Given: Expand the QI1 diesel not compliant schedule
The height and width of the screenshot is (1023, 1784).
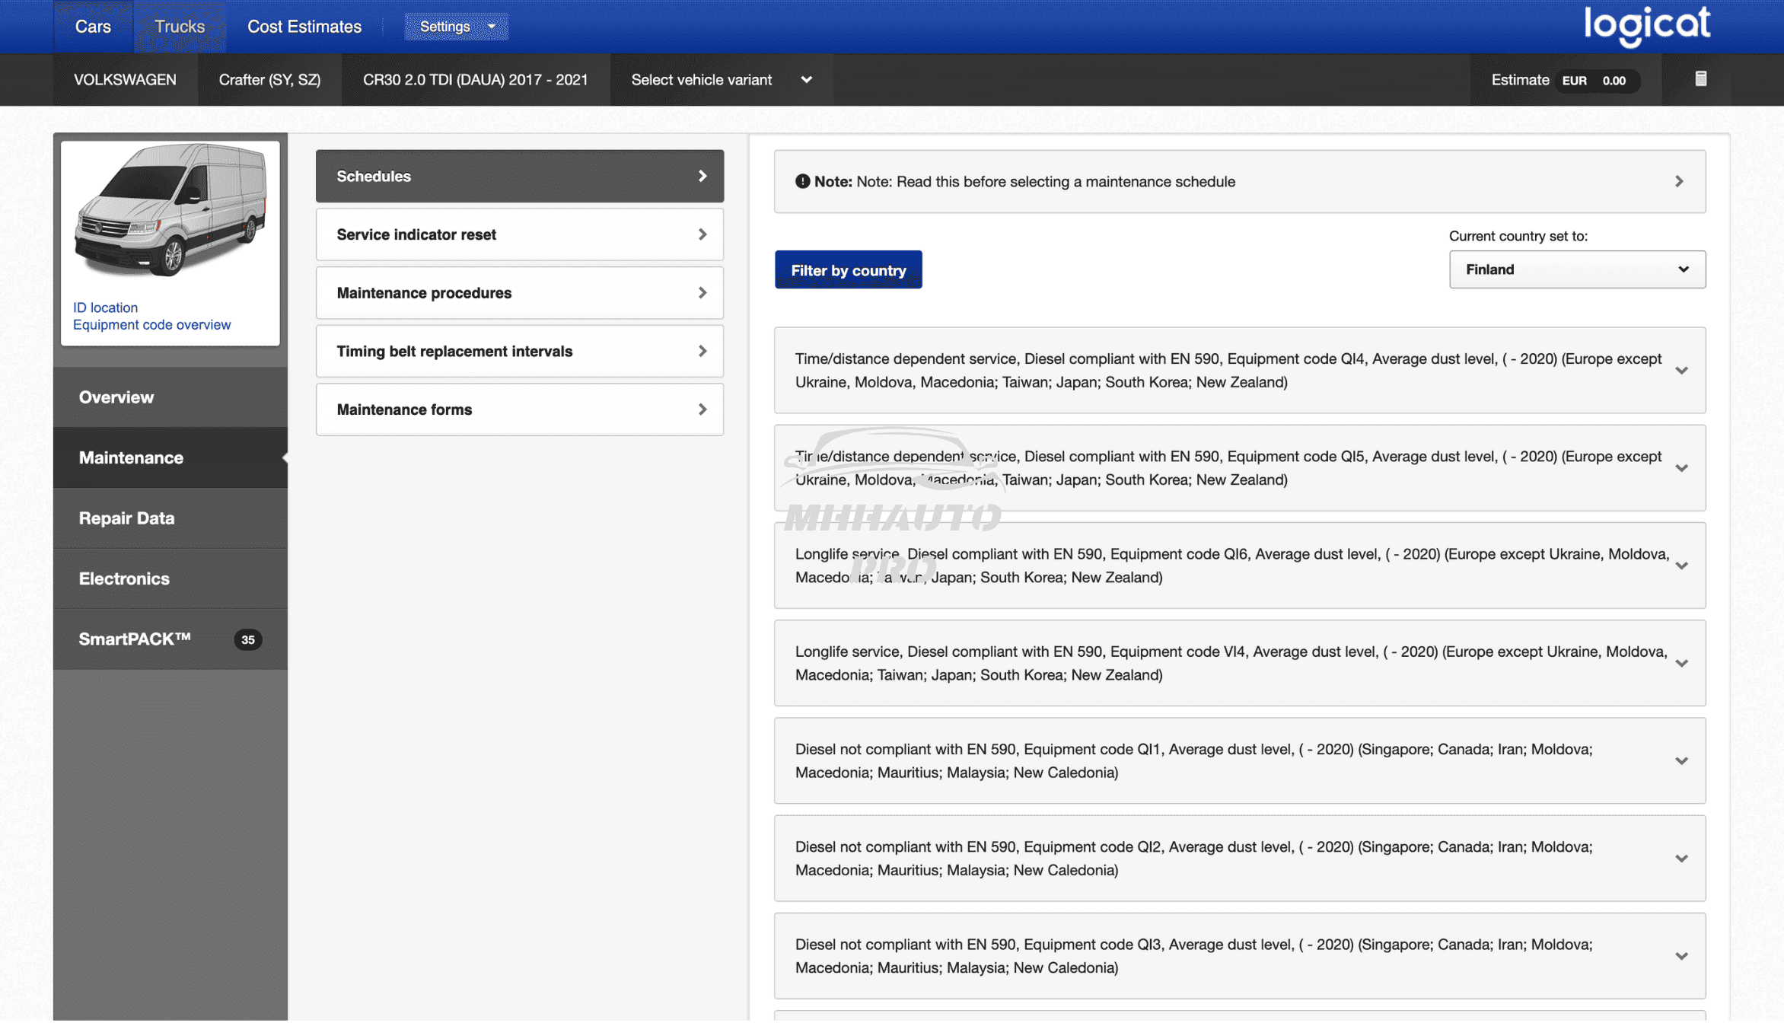Looking at the screenshot, I should pyautogui.click(x=1681, y=761).
